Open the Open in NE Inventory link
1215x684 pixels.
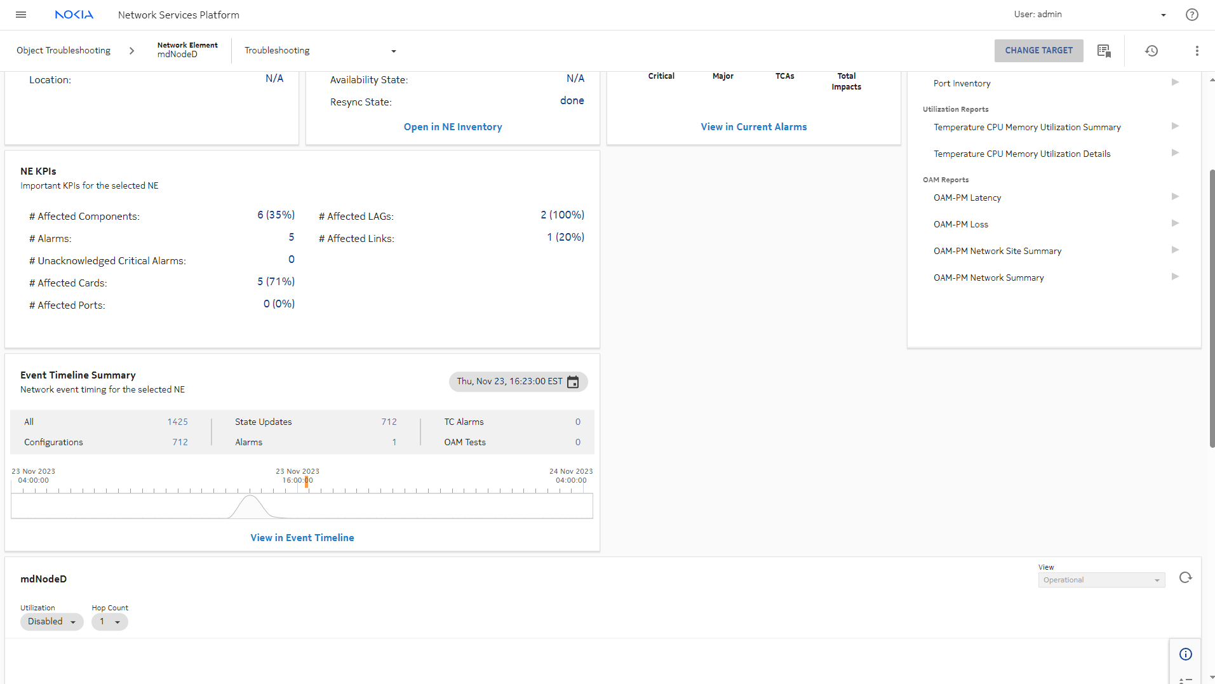(x=452, y=127)
